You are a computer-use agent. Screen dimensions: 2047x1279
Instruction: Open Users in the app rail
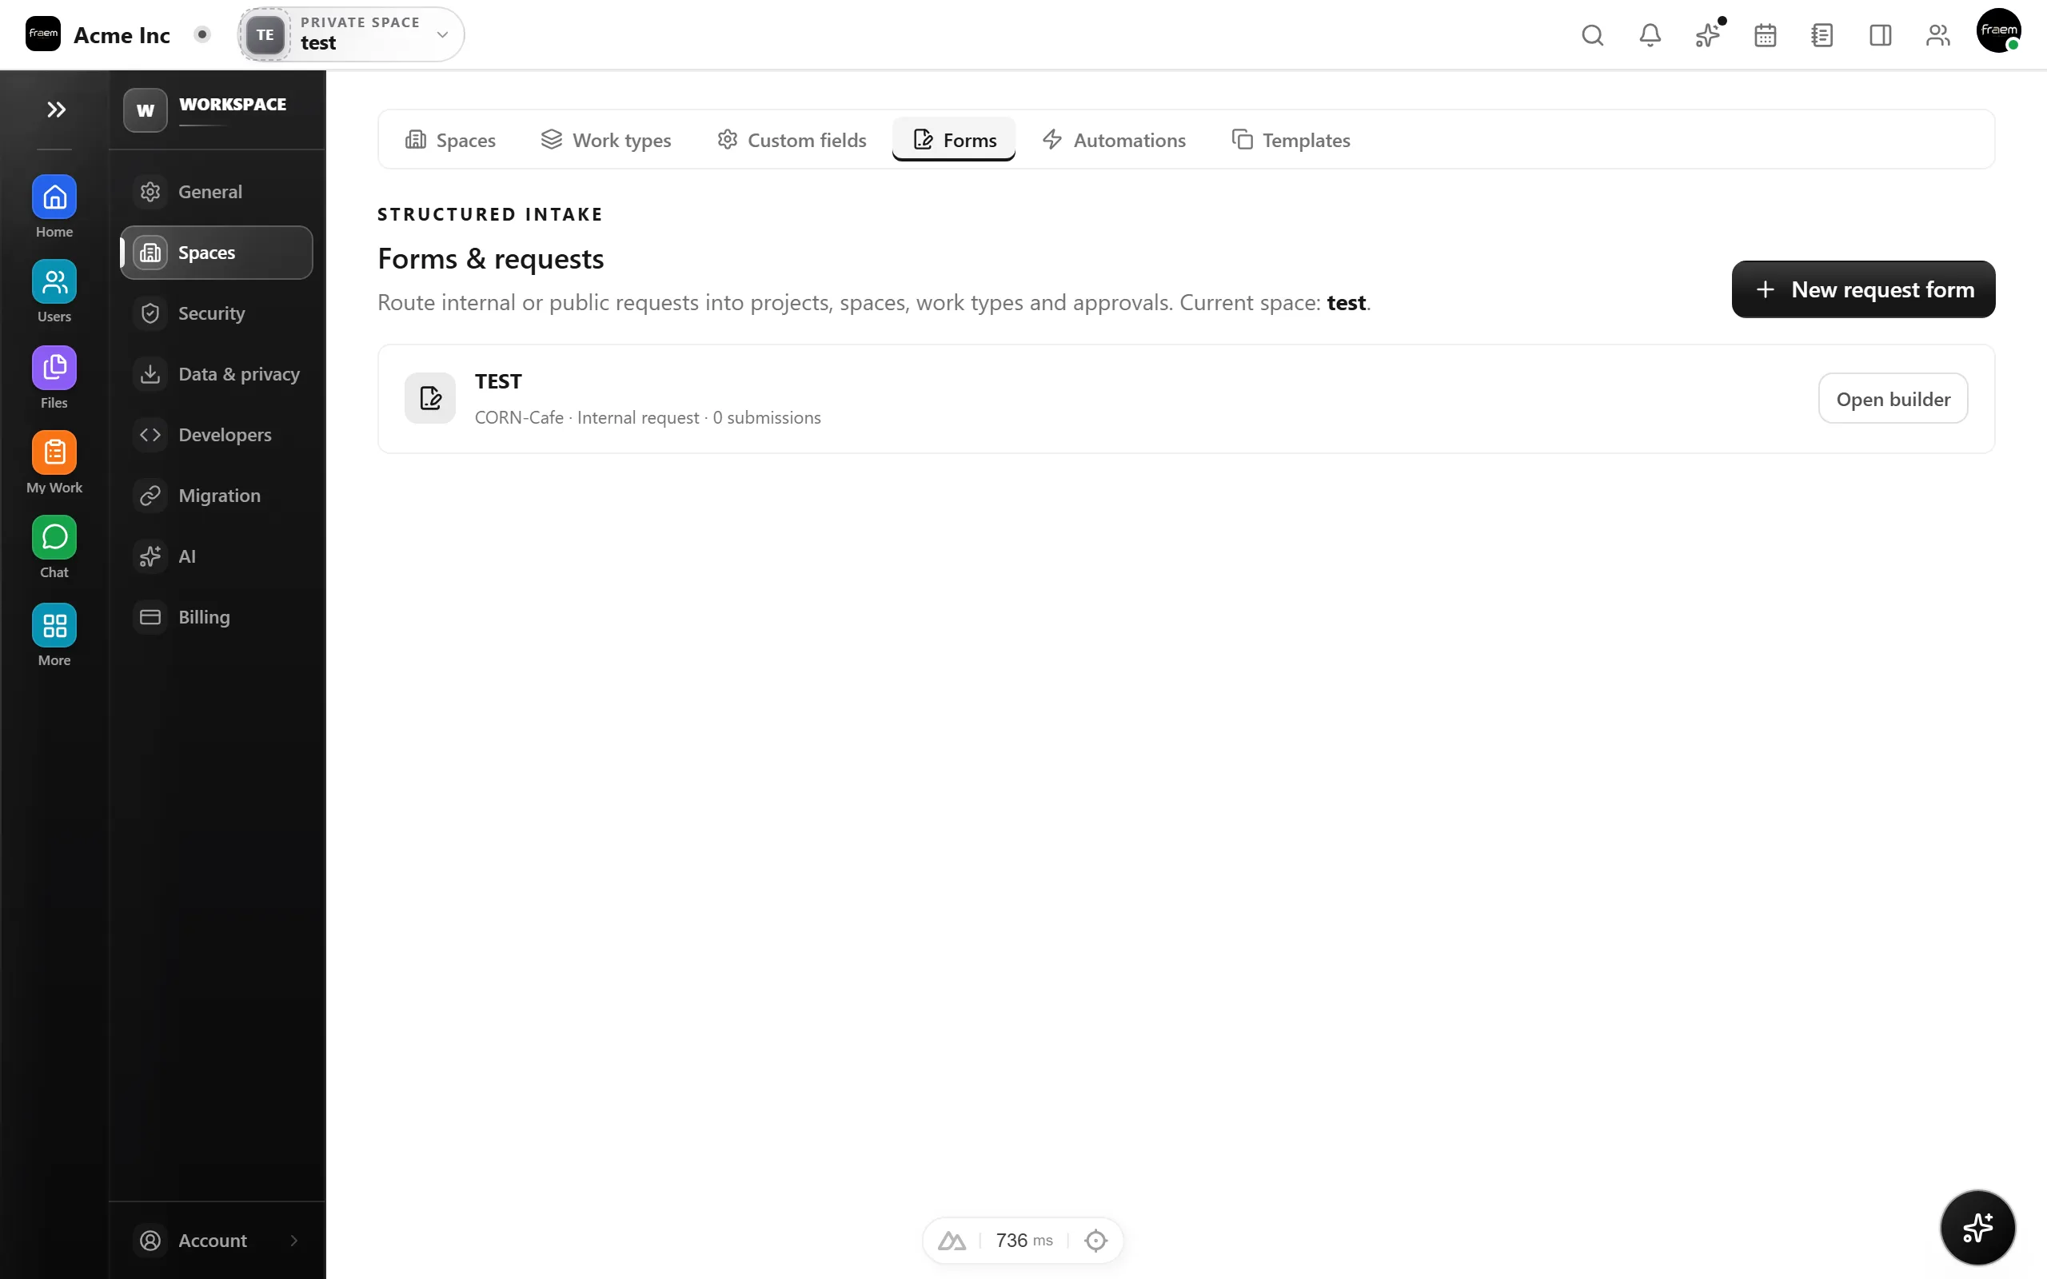54,291
